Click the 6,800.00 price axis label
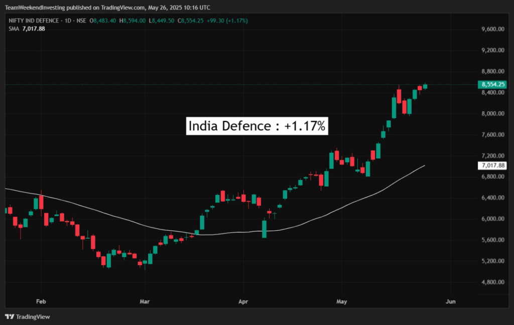514x325 pixels. [x=493, y=176]
